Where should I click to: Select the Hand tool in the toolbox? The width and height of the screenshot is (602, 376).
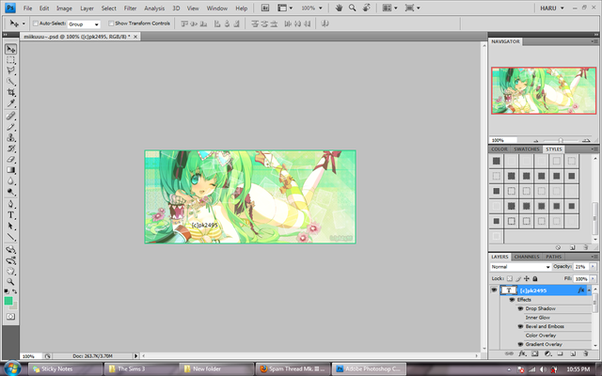click(10, 272)
